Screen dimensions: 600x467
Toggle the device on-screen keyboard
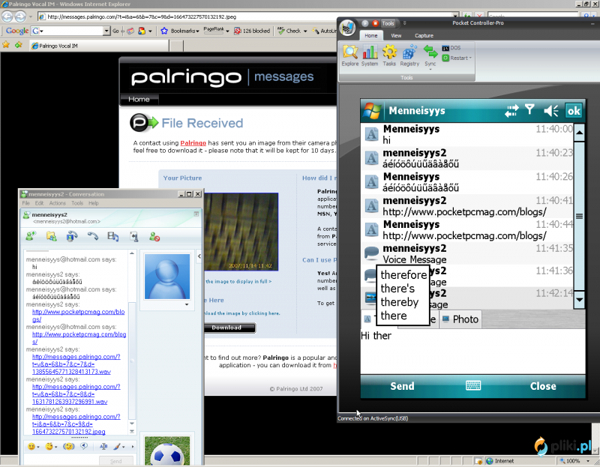[473, 385]
